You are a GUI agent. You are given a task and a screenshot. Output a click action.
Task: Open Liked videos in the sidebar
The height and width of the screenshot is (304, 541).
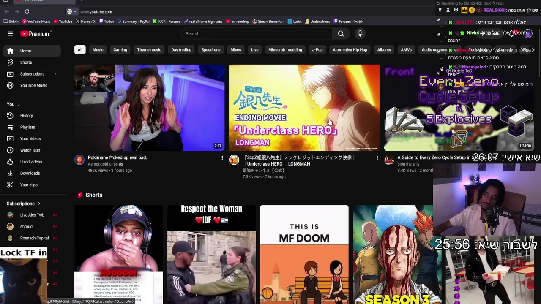point(32,162)
